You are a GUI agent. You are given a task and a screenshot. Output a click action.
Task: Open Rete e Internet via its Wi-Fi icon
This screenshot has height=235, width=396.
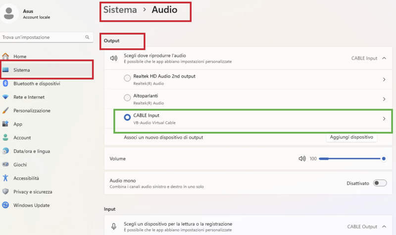[5, 97]
